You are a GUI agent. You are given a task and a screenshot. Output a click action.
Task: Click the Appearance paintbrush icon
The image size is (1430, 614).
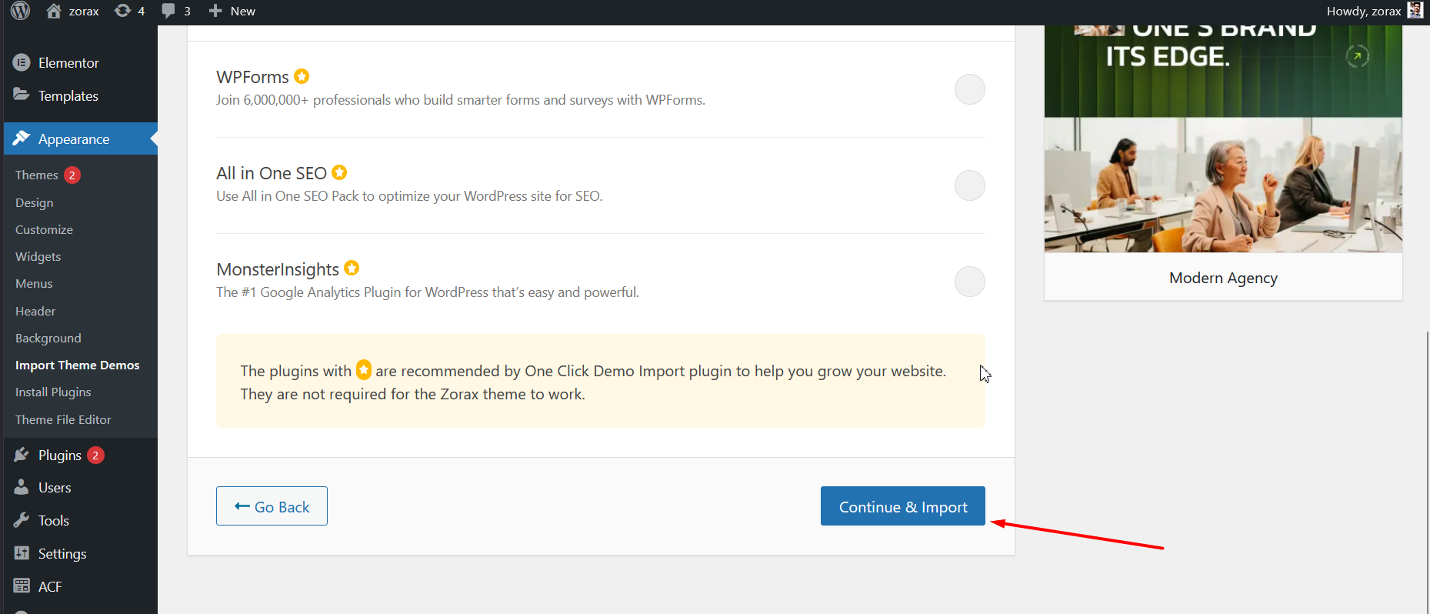(22, 138)
